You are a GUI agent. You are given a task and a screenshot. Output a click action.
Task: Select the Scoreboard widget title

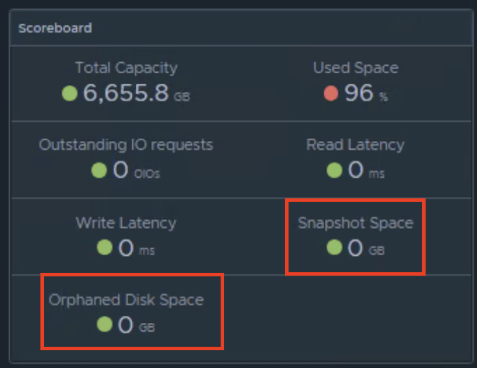coord(55,28)
